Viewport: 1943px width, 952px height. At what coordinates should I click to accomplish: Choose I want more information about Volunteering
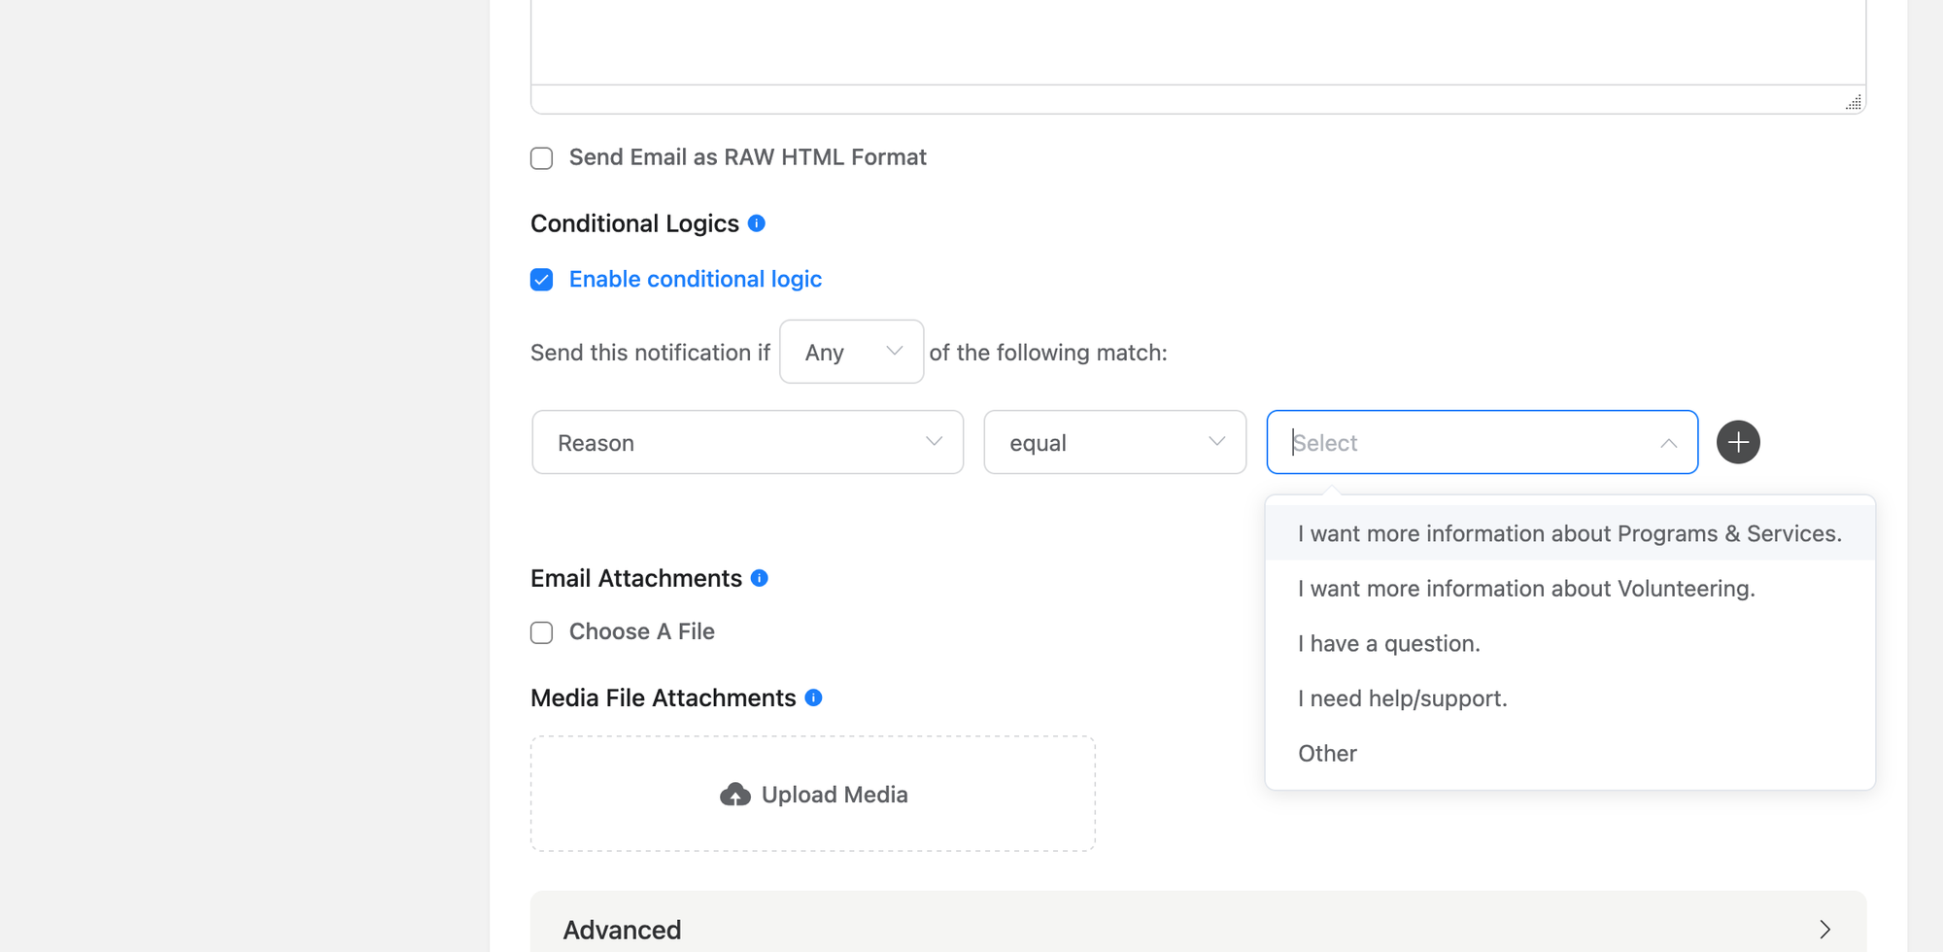pos(1526,588)
